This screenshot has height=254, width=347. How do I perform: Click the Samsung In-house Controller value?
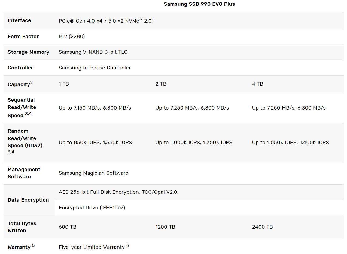95,68
